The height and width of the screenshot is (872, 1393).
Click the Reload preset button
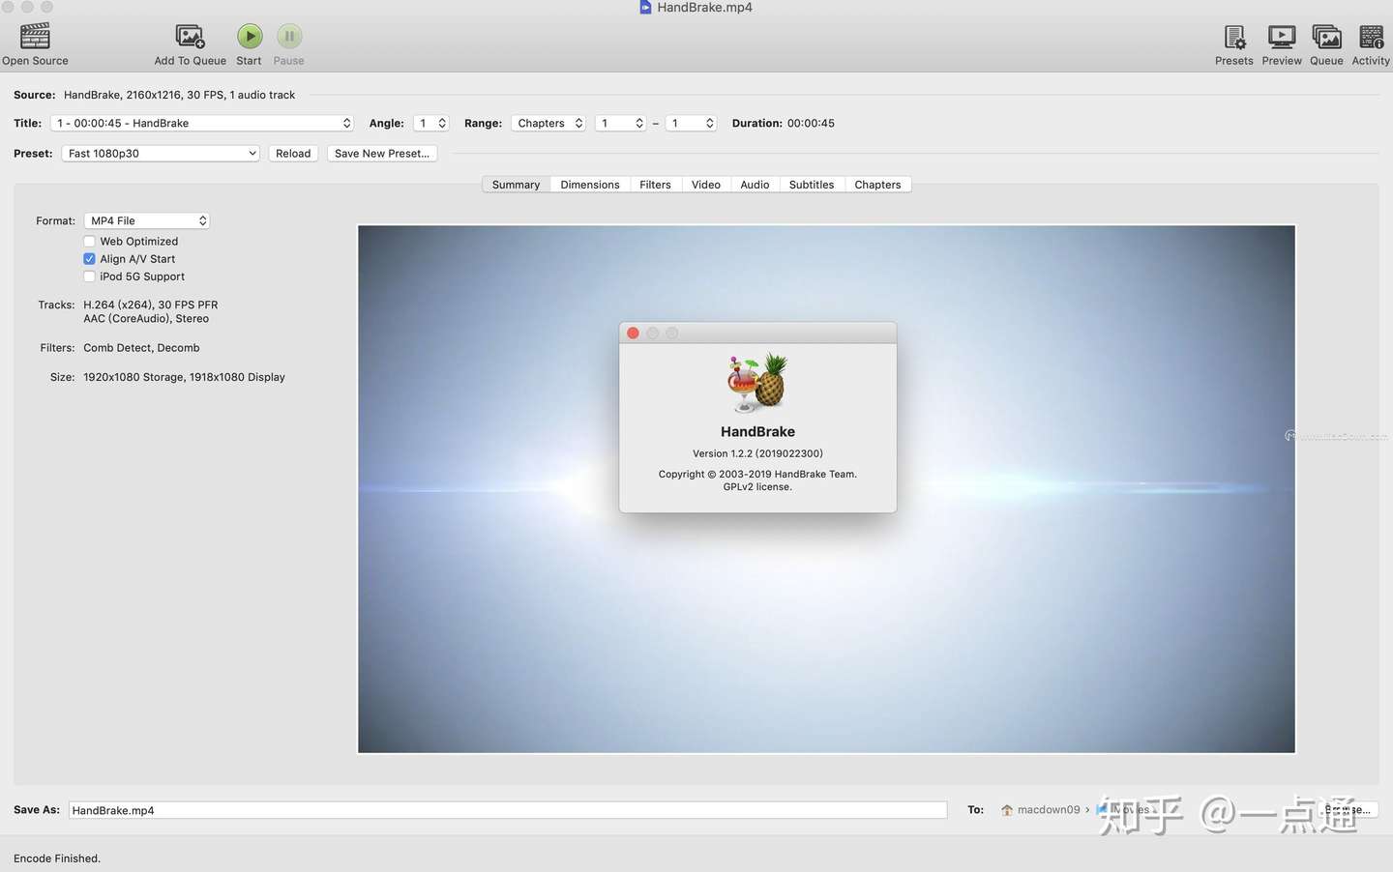(x=293, y=154)
